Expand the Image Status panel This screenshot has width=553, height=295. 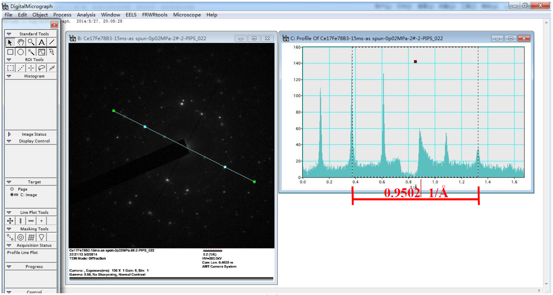pyautogui.click(x=9, y=134)
